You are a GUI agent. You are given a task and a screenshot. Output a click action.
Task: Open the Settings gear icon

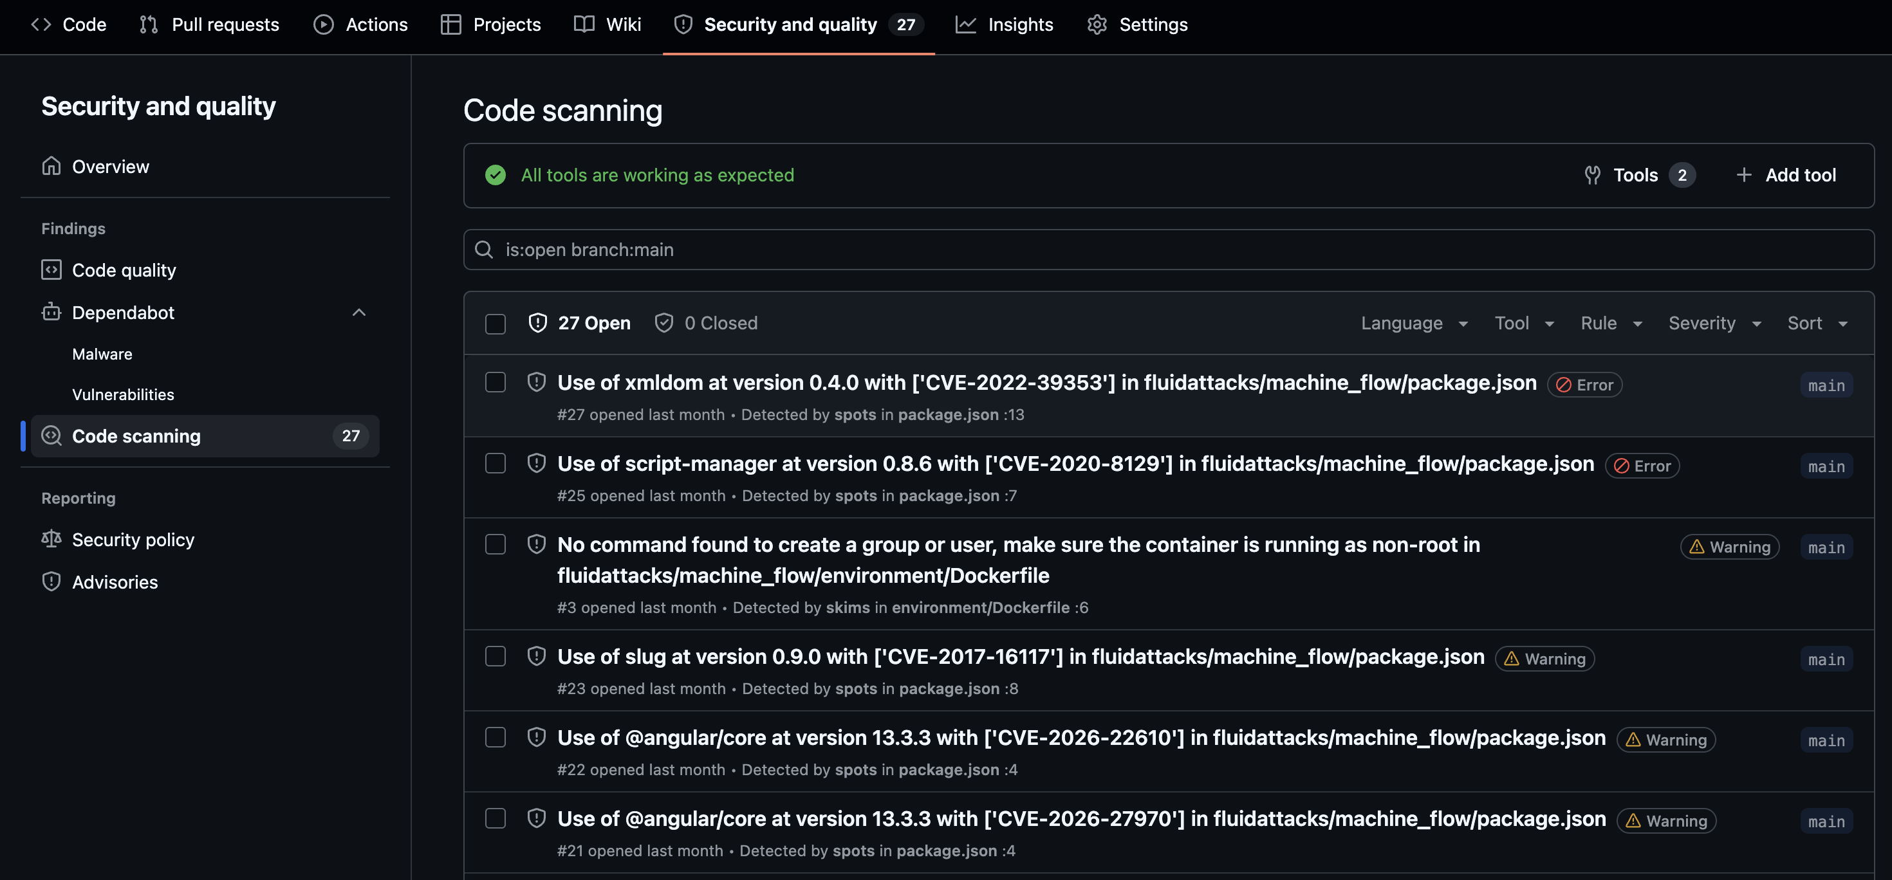click(x=1097, y=24)
